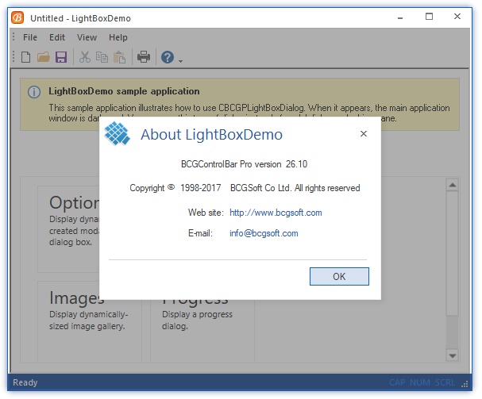The width and height of the screenshot is (482, 399).
Task: Click the Paste clipboard toolbar icon
Action: pyautogui.click(x=120, y=57)
